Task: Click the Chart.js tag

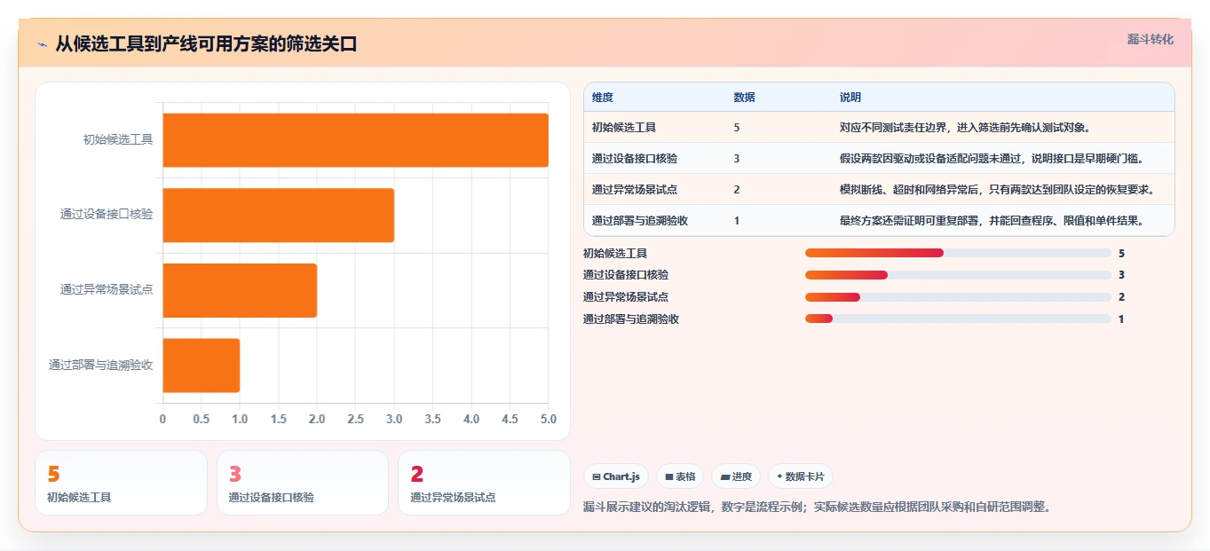Action: [x=616, y=476]
